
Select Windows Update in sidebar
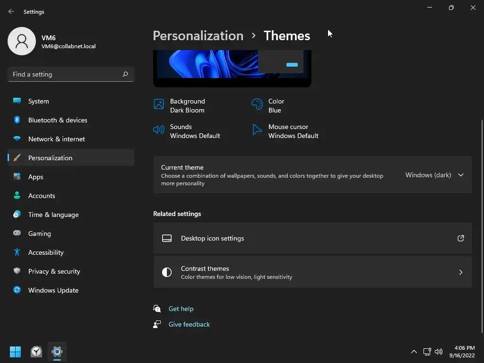coord(53,290)
